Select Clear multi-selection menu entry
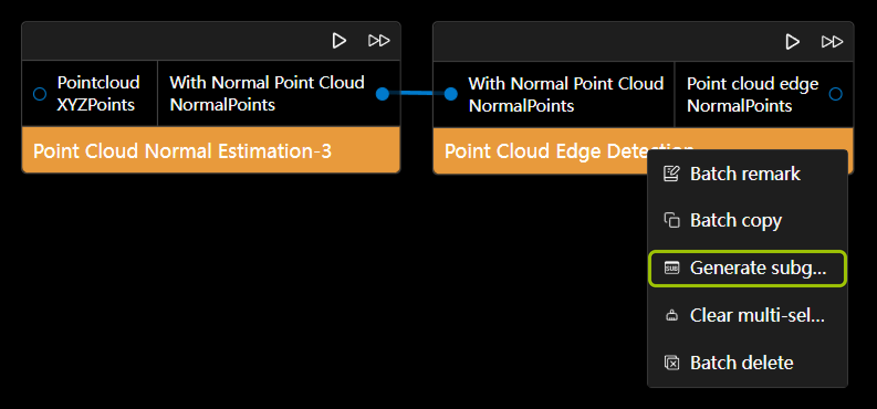The width and height of the screenshot is (877, 409). pos(757,316)
